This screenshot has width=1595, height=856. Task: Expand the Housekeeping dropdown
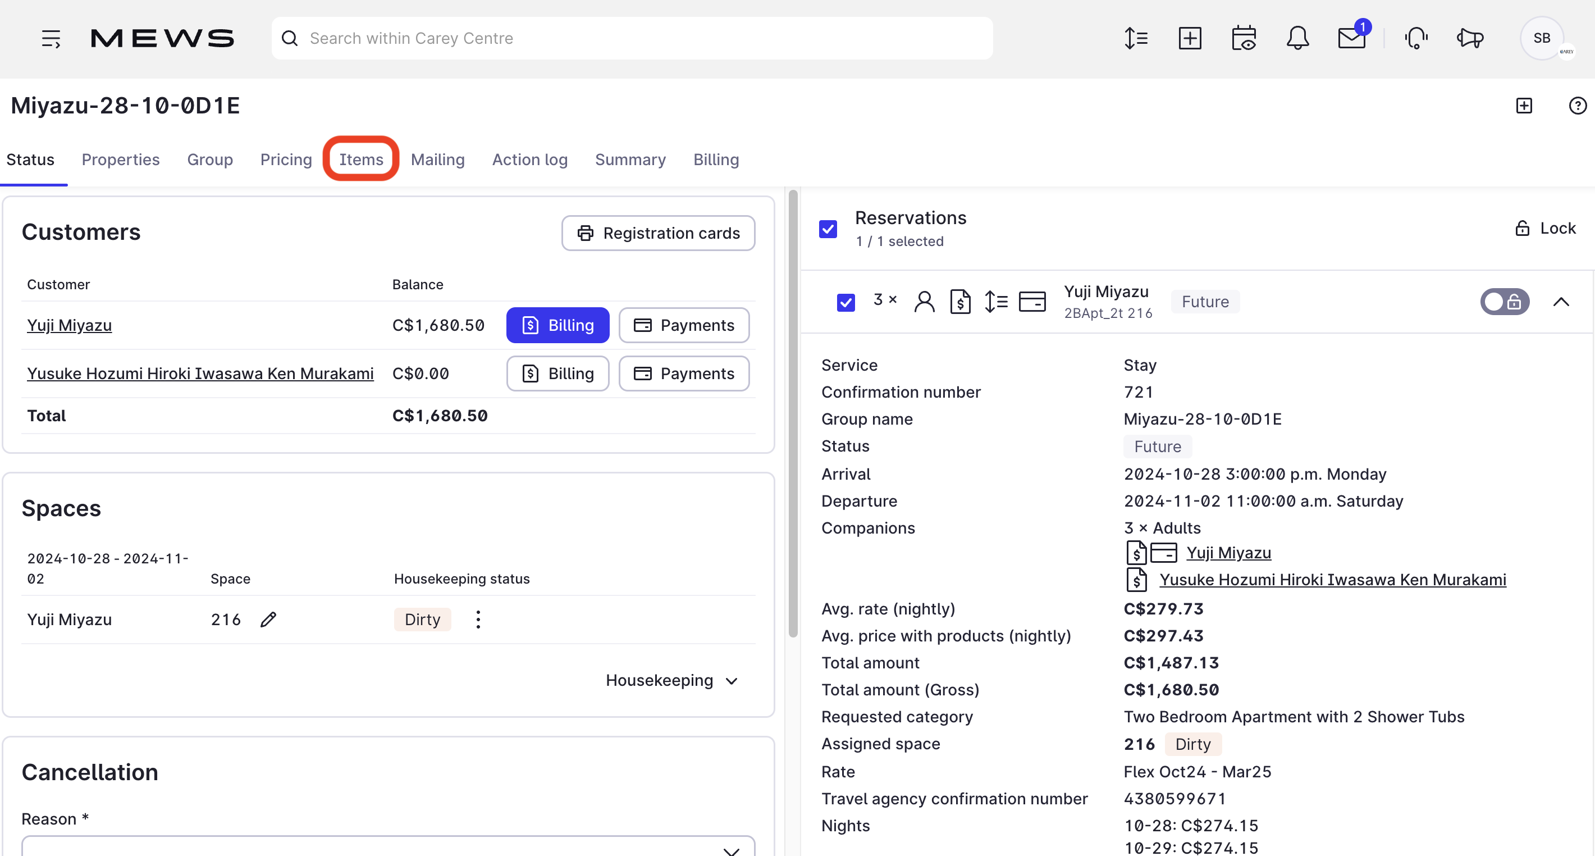pos(672,680)
